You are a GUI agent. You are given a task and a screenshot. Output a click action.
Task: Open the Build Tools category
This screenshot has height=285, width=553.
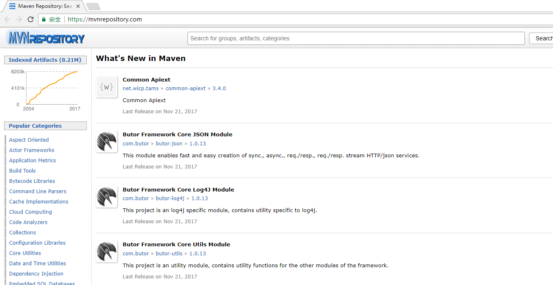click(x=22, y=171)
